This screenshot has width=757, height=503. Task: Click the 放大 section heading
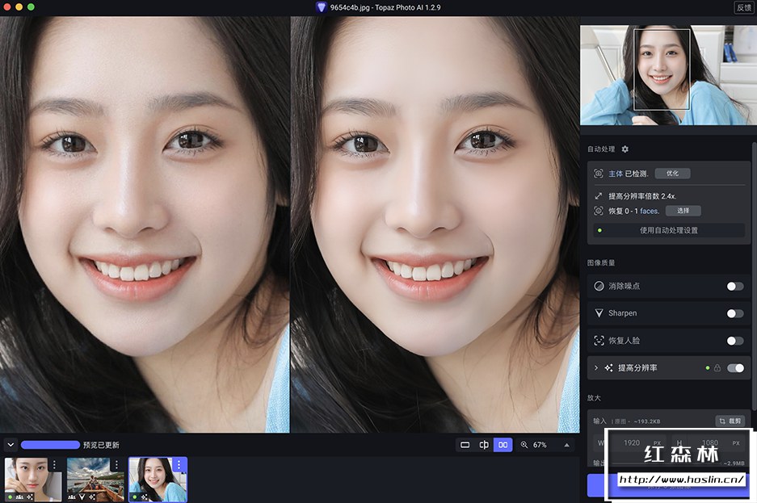click(595, 398)
